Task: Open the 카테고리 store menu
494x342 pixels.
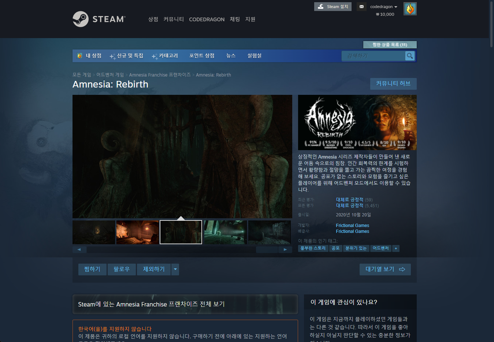Action: point(165,56)
